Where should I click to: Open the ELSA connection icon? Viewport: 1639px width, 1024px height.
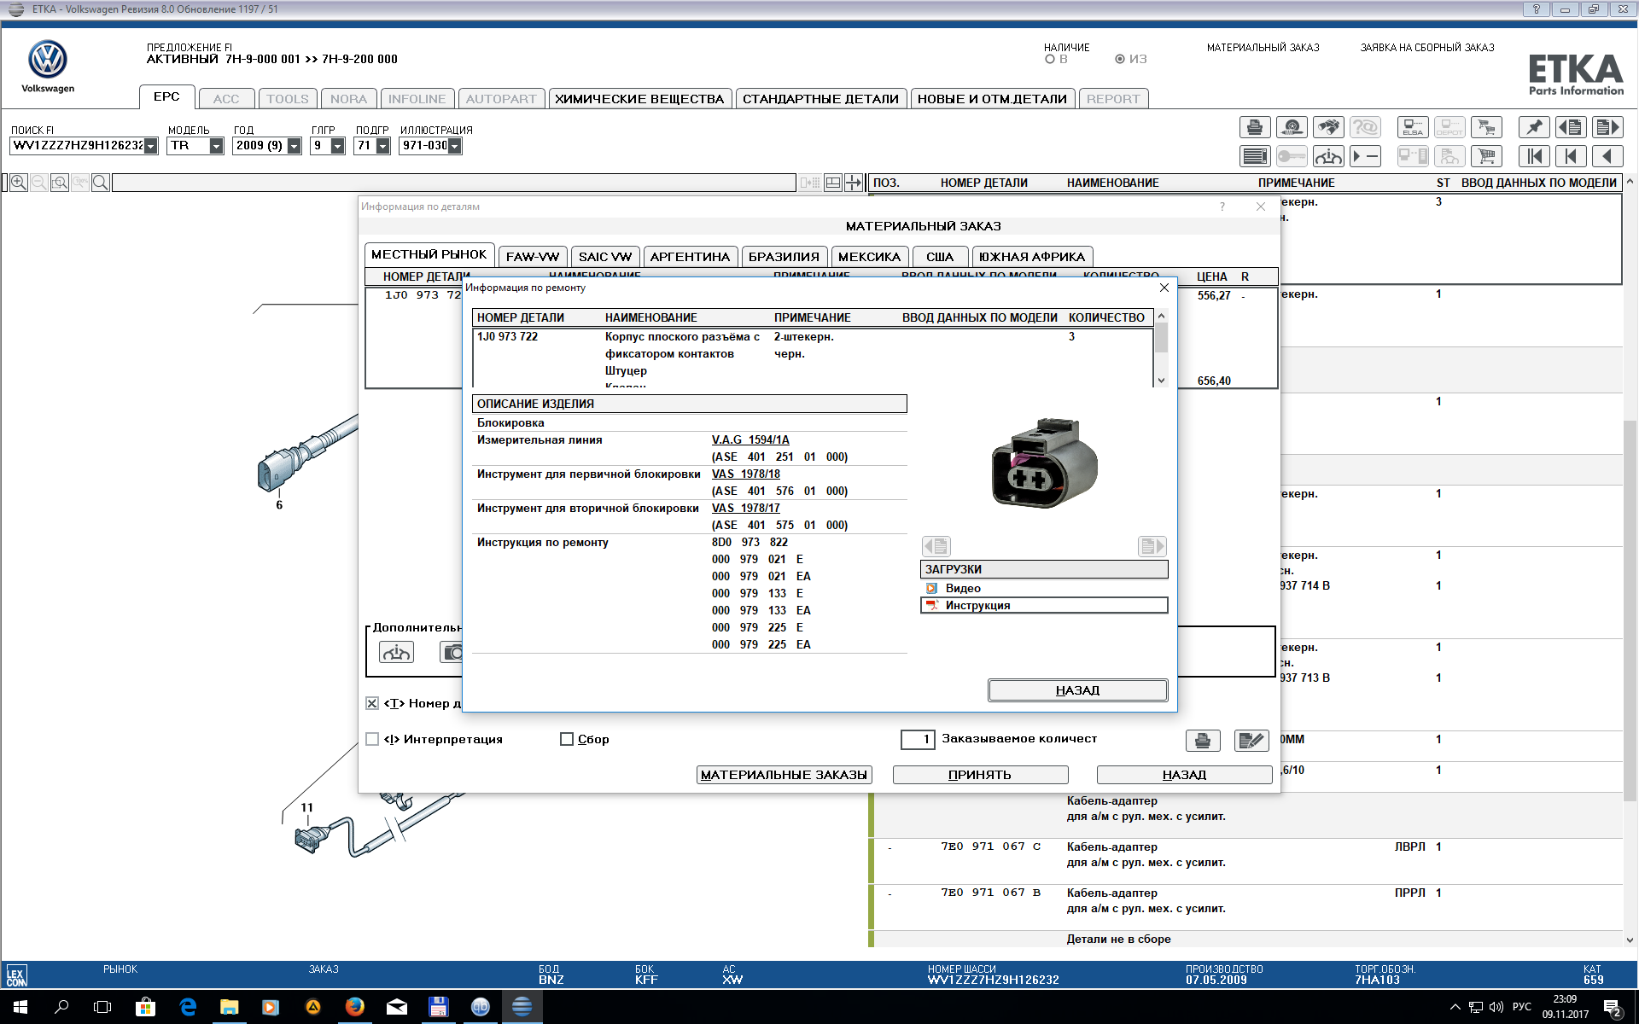[1413, 127]
